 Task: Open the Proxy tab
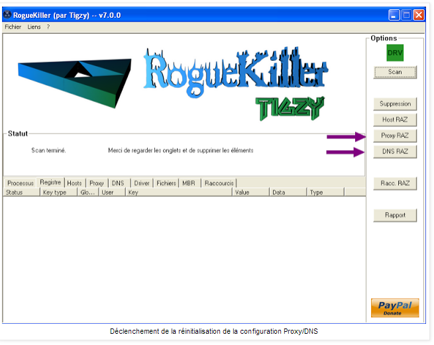point(97,183)
